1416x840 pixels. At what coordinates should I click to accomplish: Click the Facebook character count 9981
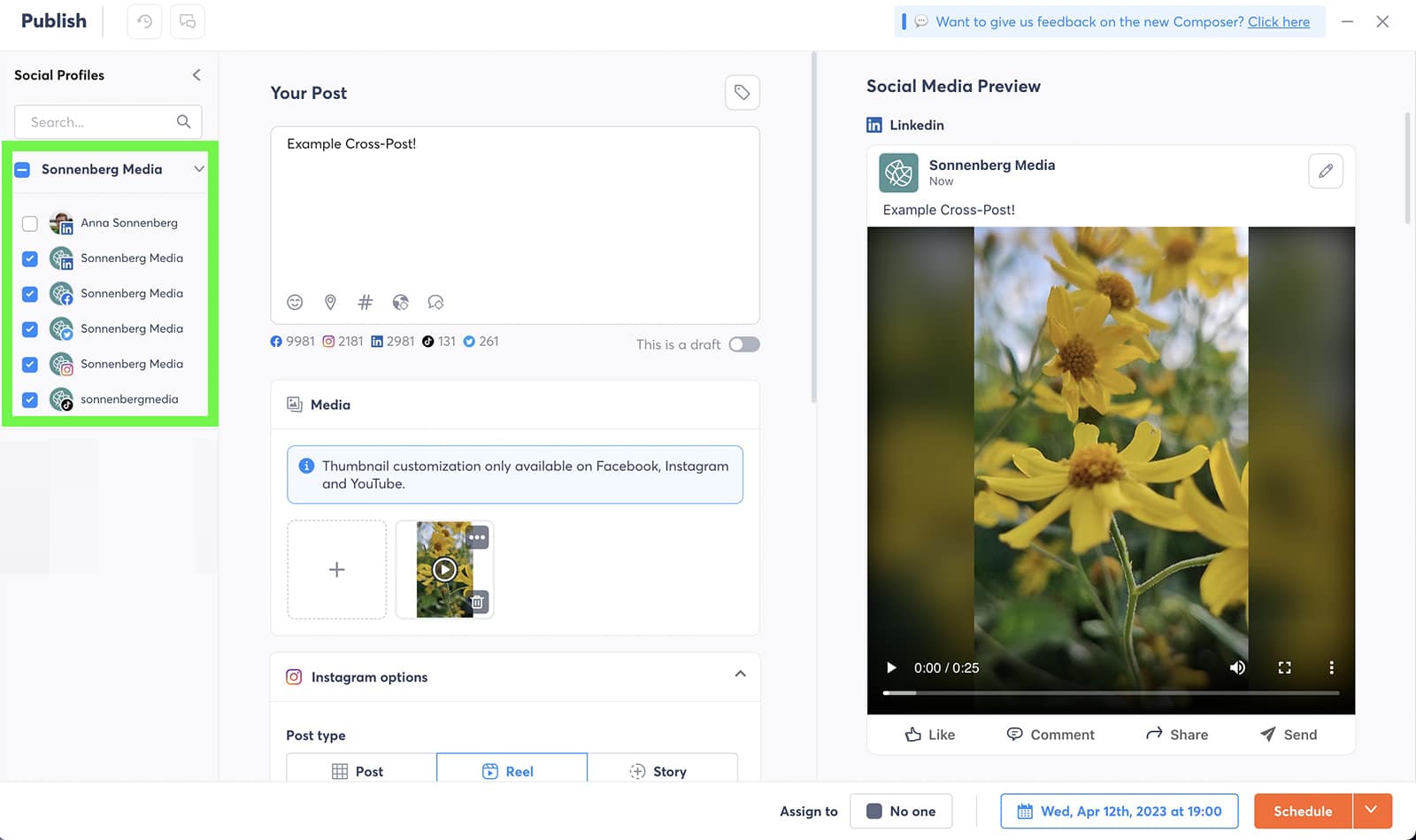(292, 342)
